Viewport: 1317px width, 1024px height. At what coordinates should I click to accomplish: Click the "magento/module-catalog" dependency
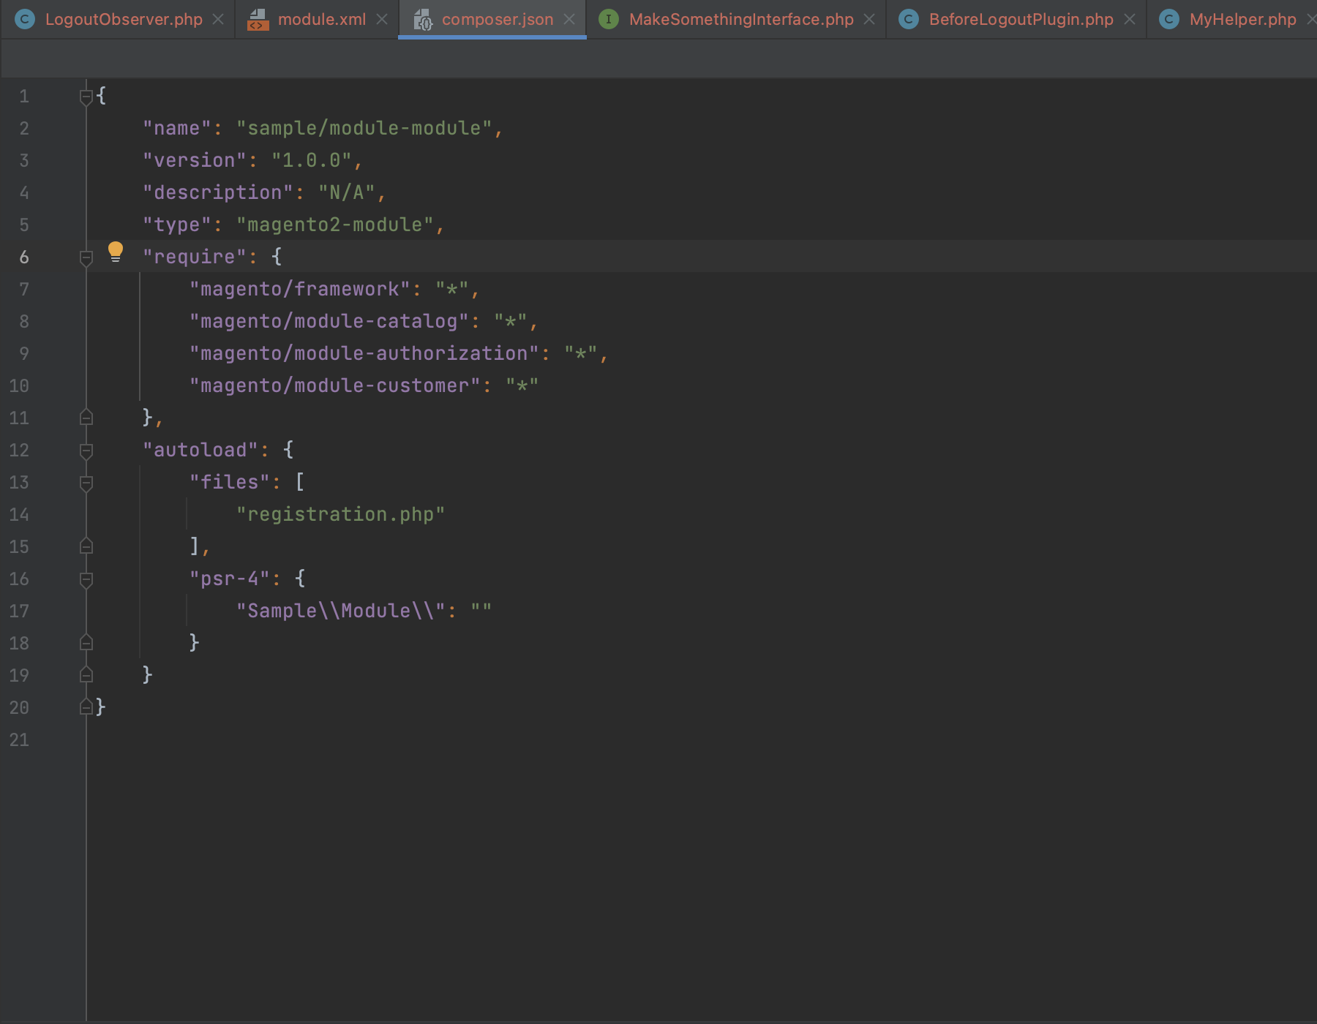pyautogui.click(x=329, y=322)
